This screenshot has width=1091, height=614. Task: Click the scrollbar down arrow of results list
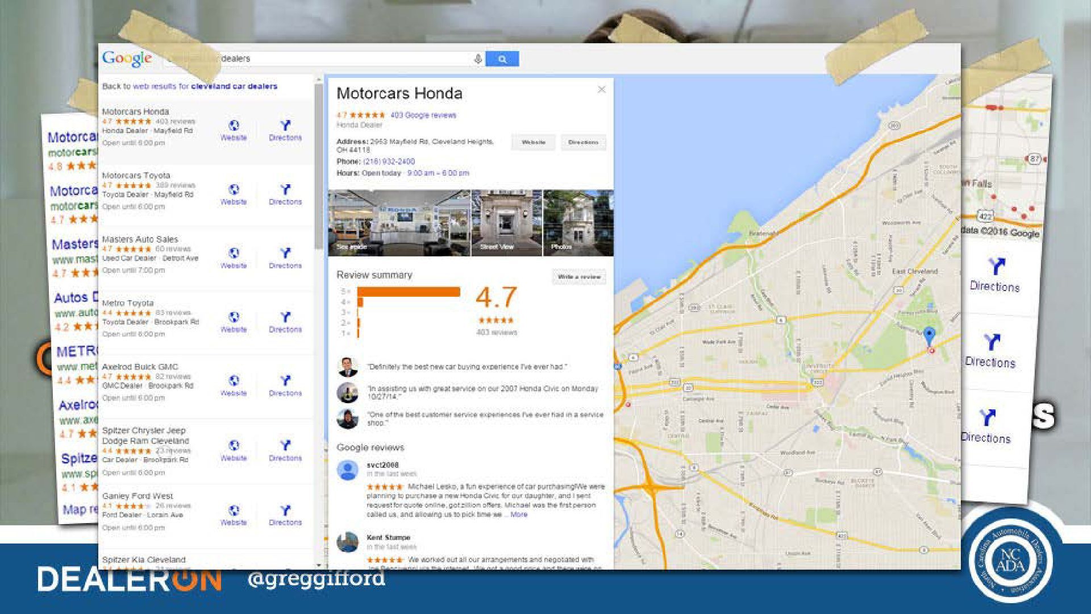tap(319, 565)
